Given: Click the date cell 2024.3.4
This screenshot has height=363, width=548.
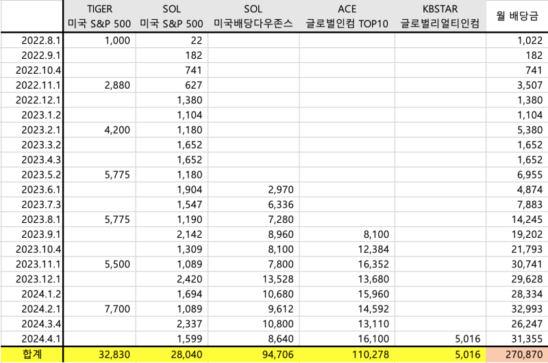Looking at the screenshot, I should 32,323.
